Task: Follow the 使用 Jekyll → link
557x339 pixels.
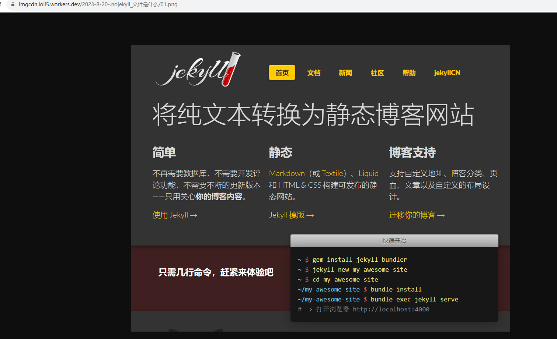Action: click(x=175, y=215)
